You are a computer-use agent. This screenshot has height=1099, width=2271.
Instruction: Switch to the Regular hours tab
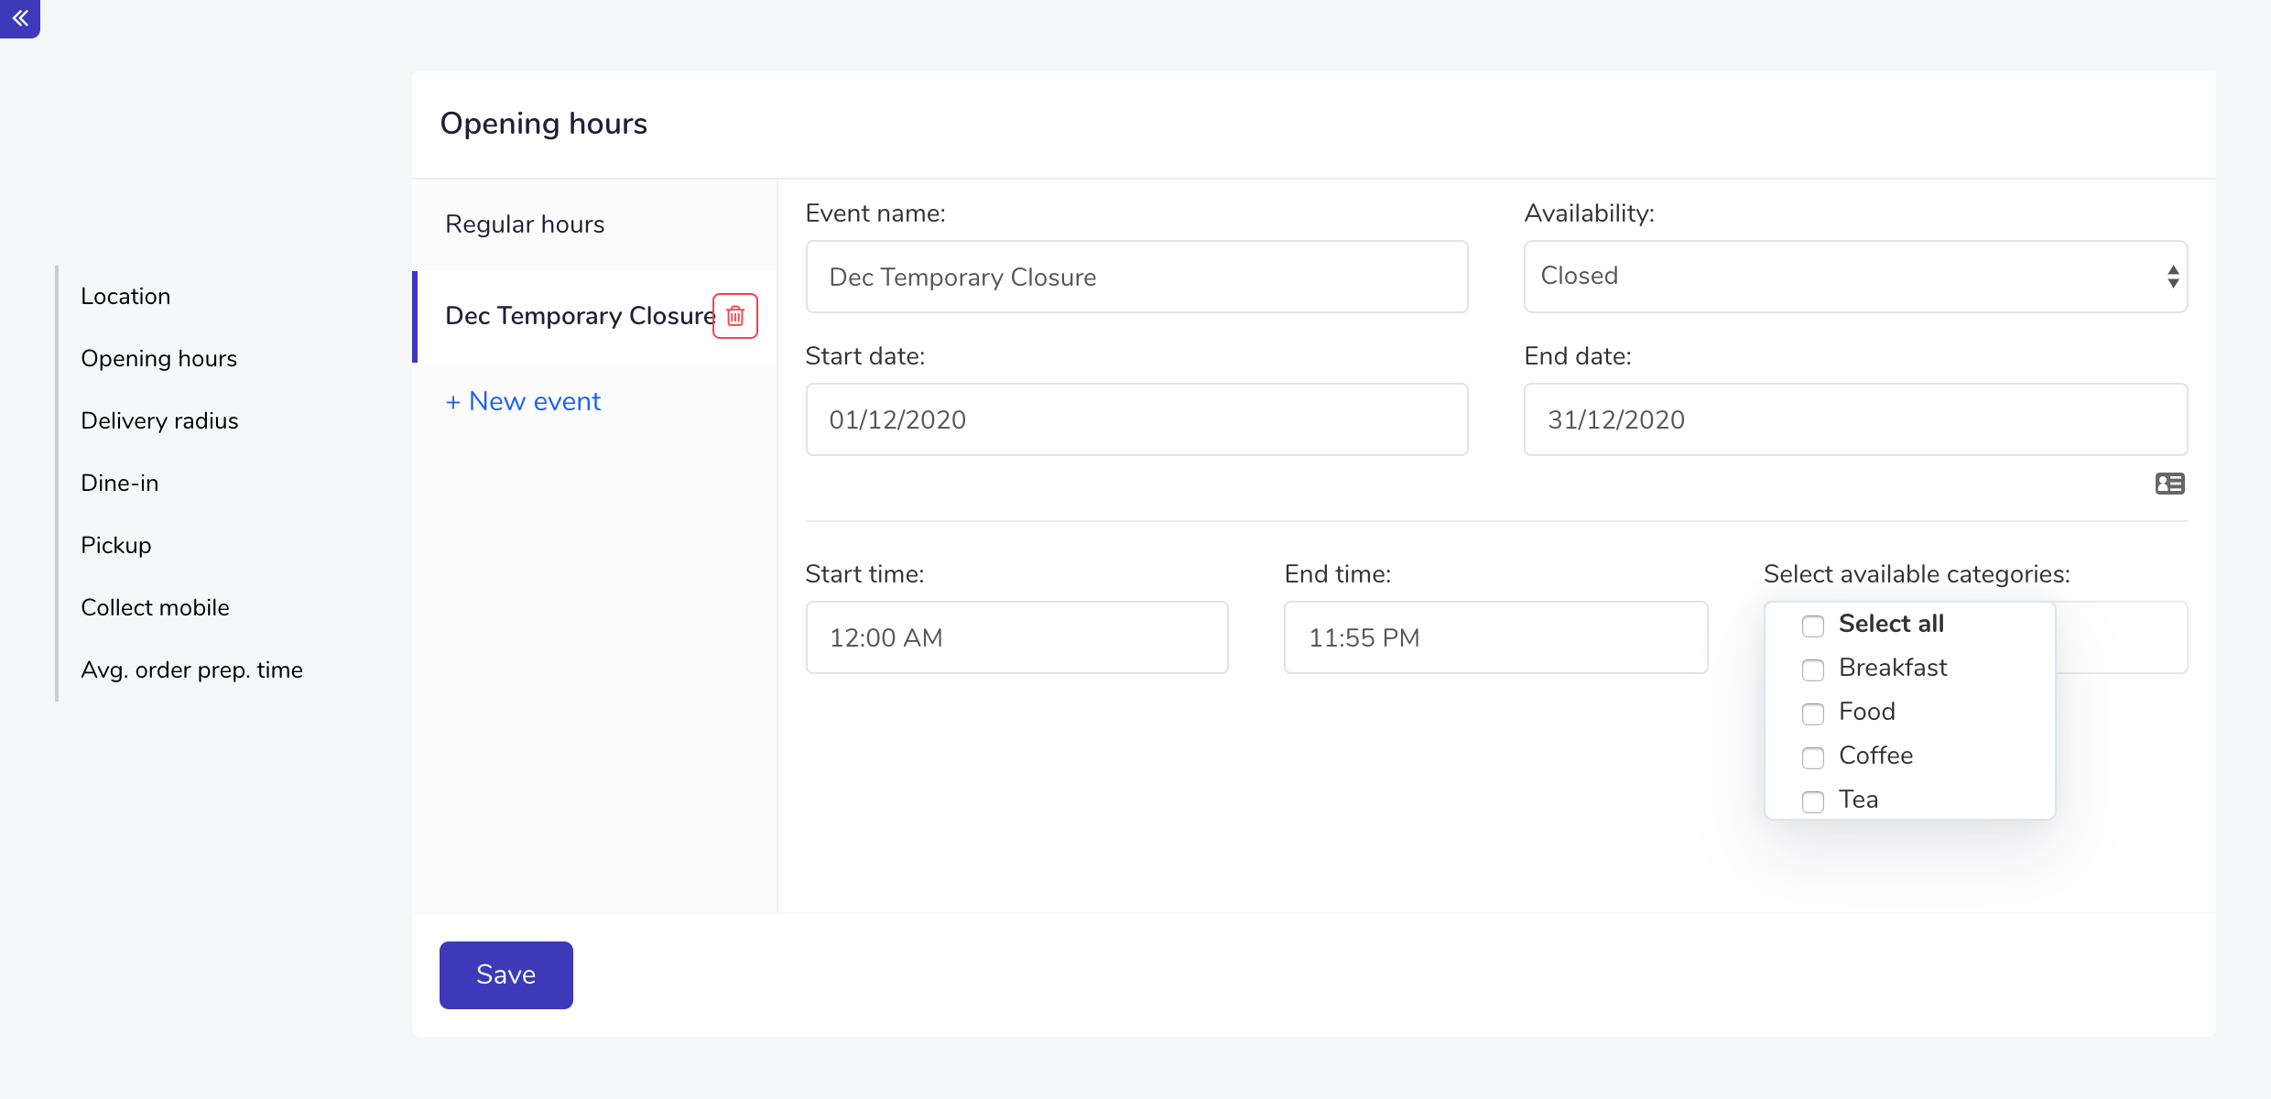point(594,224)
